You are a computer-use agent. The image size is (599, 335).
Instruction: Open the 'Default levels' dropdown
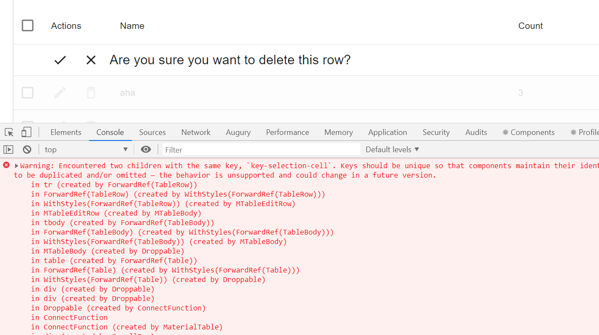point(391,149)
